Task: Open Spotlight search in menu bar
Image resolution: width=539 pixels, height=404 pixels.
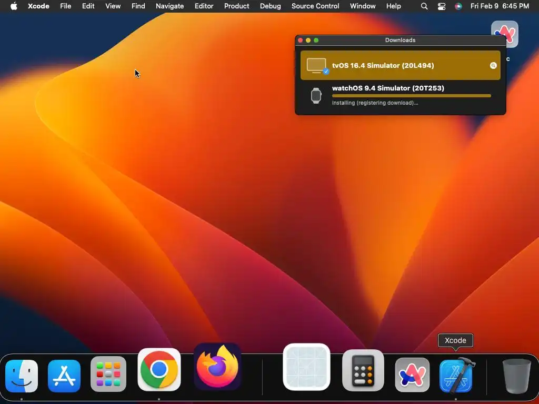Action: pyautogui.click(x=424, y=6)
